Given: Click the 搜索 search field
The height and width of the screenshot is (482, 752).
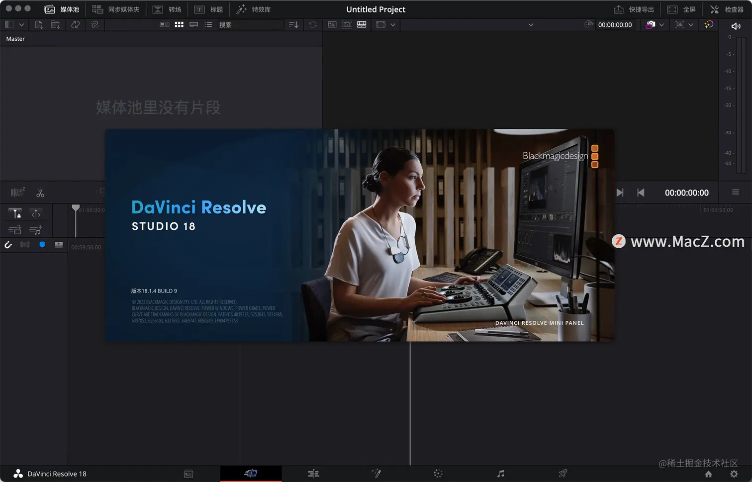Looking at the screenshot, I should click(x=250, y=24).
